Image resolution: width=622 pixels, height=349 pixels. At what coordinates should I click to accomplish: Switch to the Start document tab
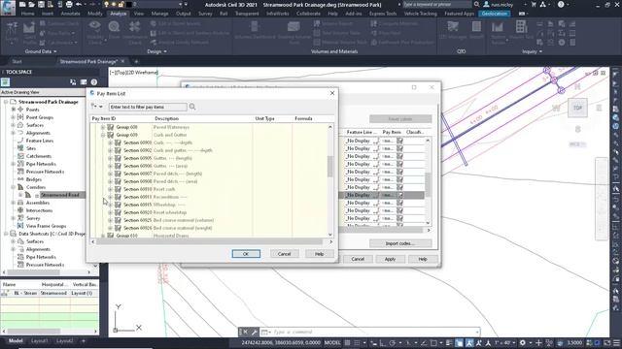click(x=17, y=61)
